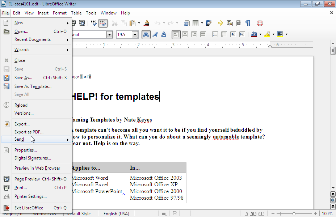Screen dimensions: 336x217
Task: Click zoom in plus button in status bar
Action: 315,214
